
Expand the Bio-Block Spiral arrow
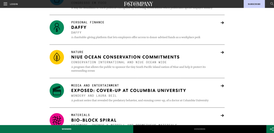[222, 115]
